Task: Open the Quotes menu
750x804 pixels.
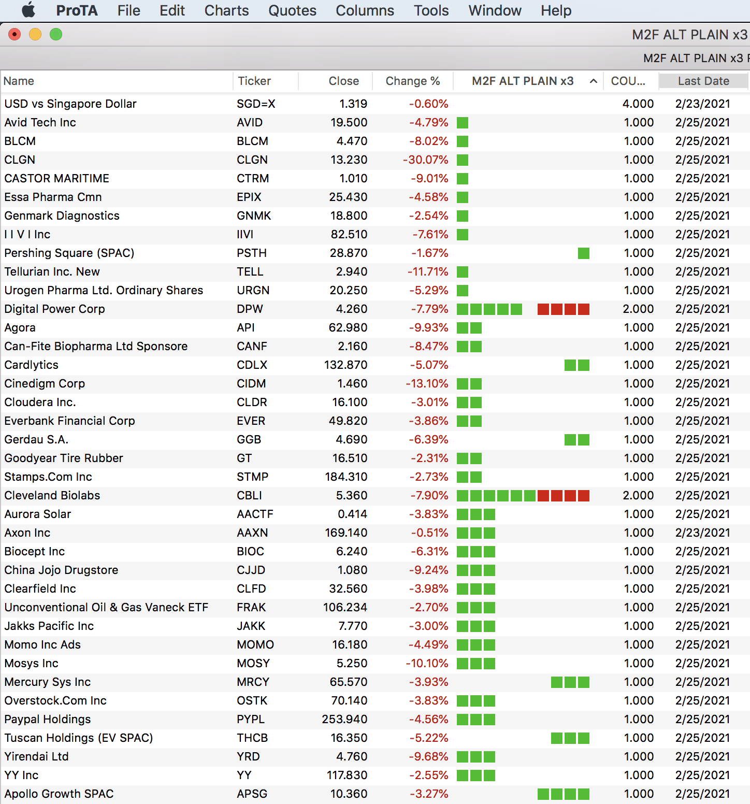Action: click(292, 10)
